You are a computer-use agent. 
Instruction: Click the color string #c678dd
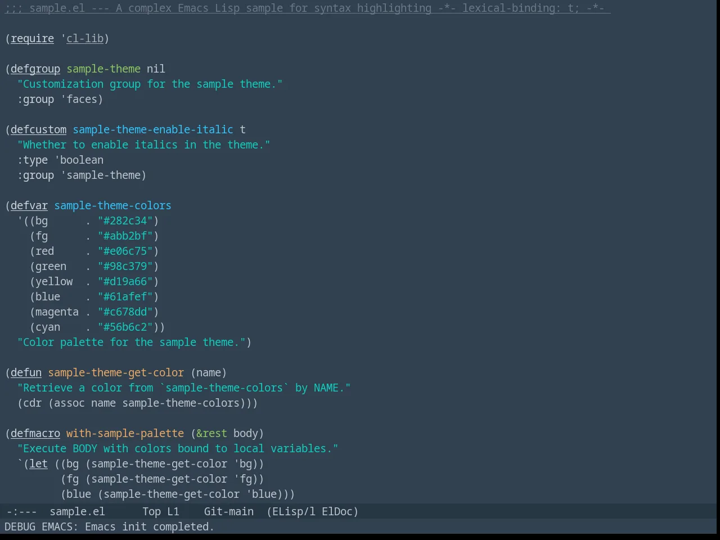click(x=125, y=312)
